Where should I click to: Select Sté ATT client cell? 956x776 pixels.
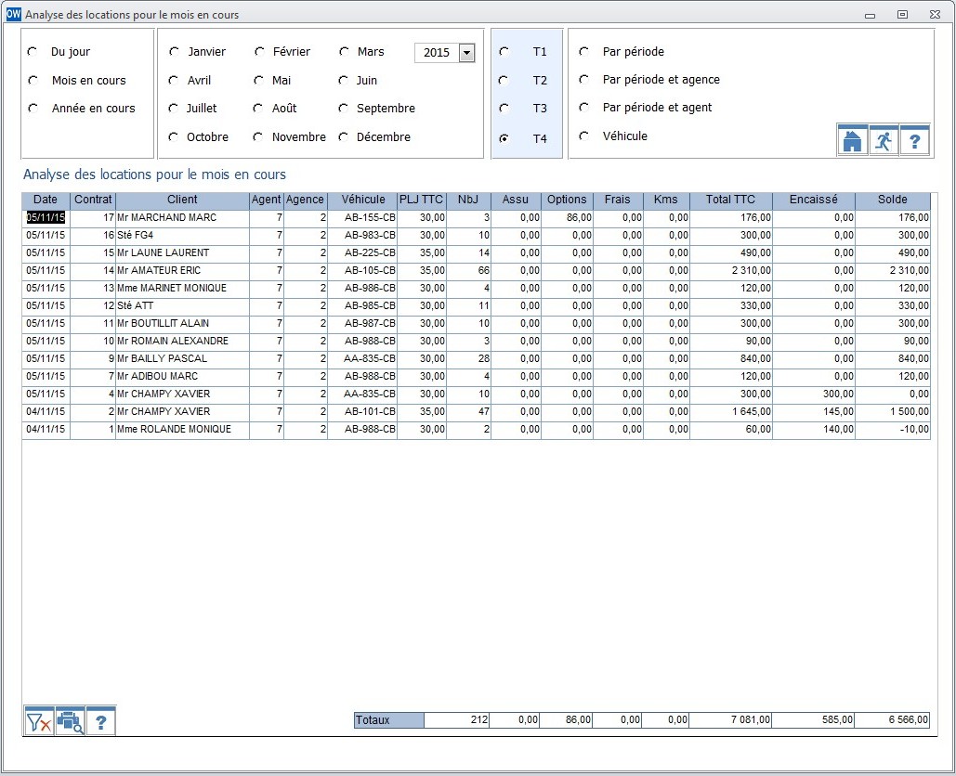coord(182,305)
